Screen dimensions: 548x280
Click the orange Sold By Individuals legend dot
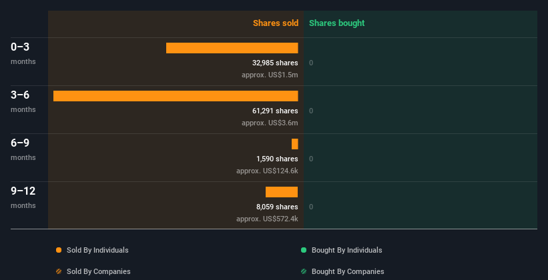[x=59, y=250]
